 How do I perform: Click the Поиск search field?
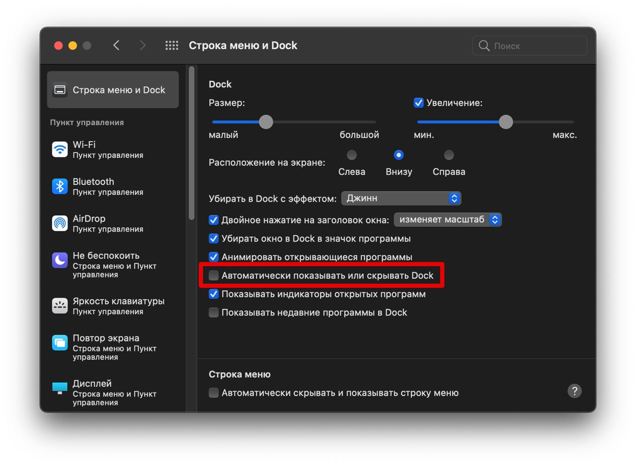(x=530, y=46)
